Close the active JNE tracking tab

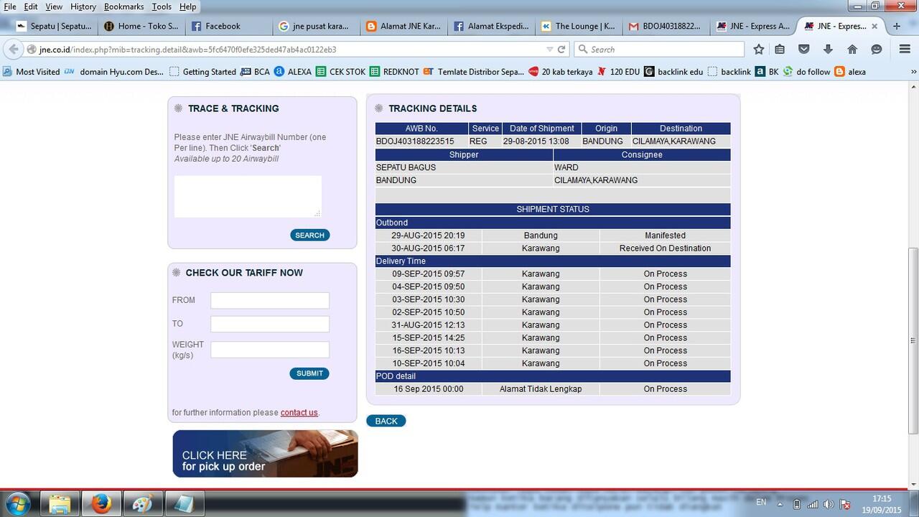(x=874, y=26)
